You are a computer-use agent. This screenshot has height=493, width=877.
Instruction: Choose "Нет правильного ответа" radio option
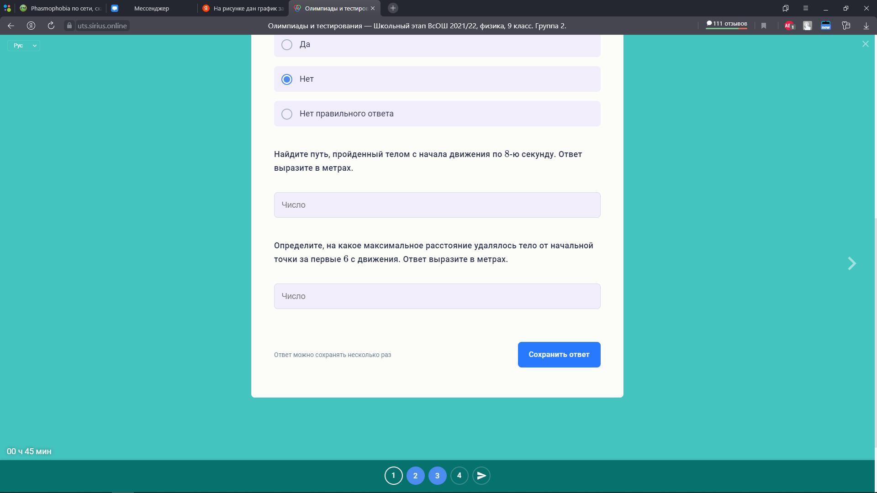click(x=287, y=114)
